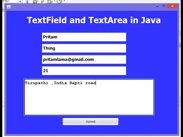Maximize the Java form window
The width and height of the screenshot is (183, 137).
[x=164, y=6]
